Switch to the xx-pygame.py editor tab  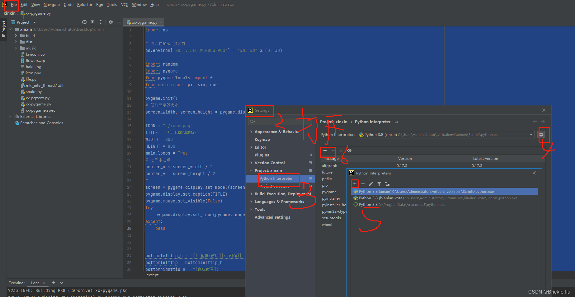(x=144, y=22)
